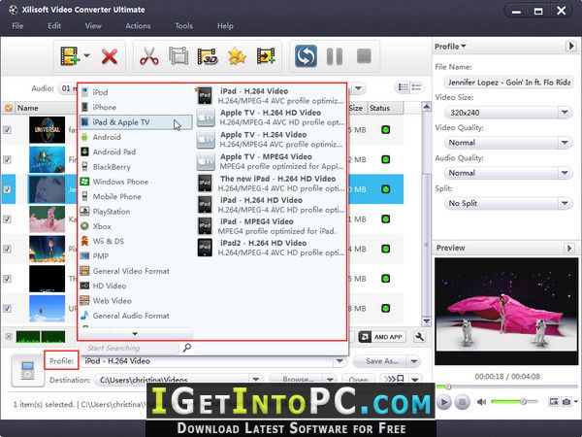Viewport: 582px width, 437px height.
Task: Toggle the select-all checkbox in Name header
Action: pos(8,108)
